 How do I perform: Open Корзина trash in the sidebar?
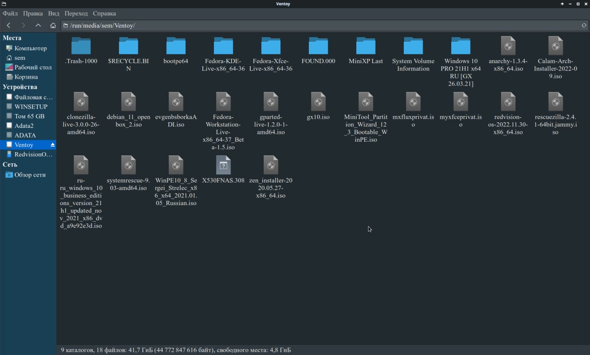(x=28, y=77)
